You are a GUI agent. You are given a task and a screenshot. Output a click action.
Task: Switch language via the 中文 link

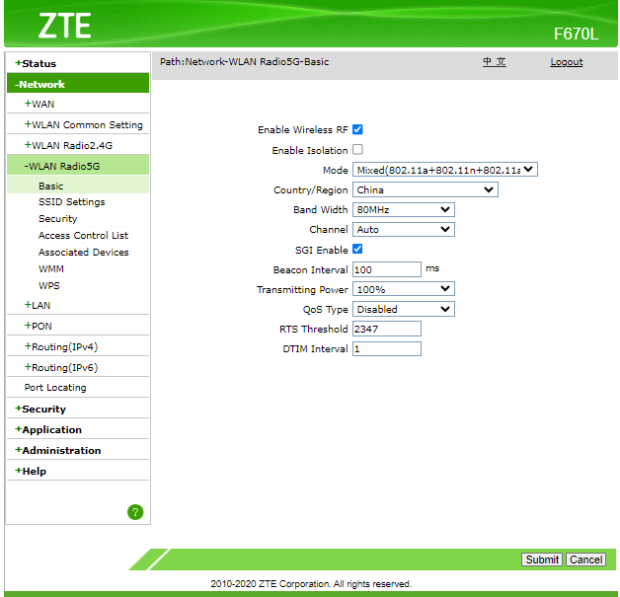(494, 62)
